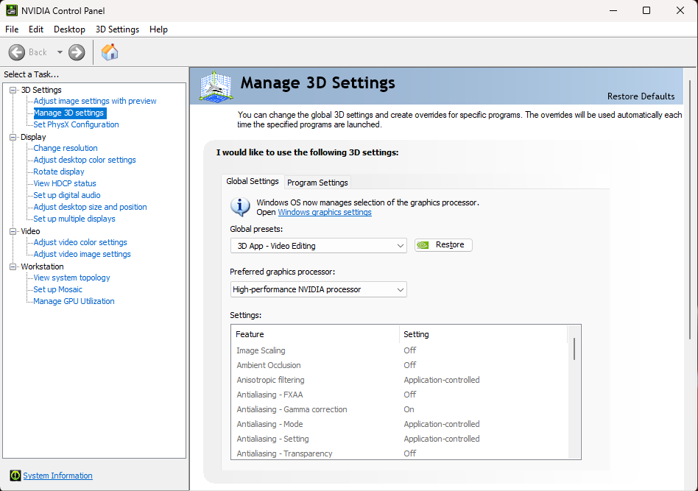Go to the Home page icon
This screenshot has height=491, width=698.
(110, 52)
